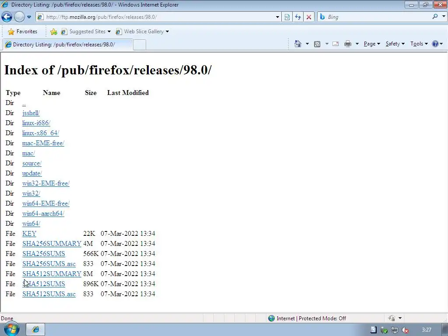Viewport: 448px width, 336px height.
Task: Open the SHA512SUMS.asc file link
Action: [x=49, y=294]
